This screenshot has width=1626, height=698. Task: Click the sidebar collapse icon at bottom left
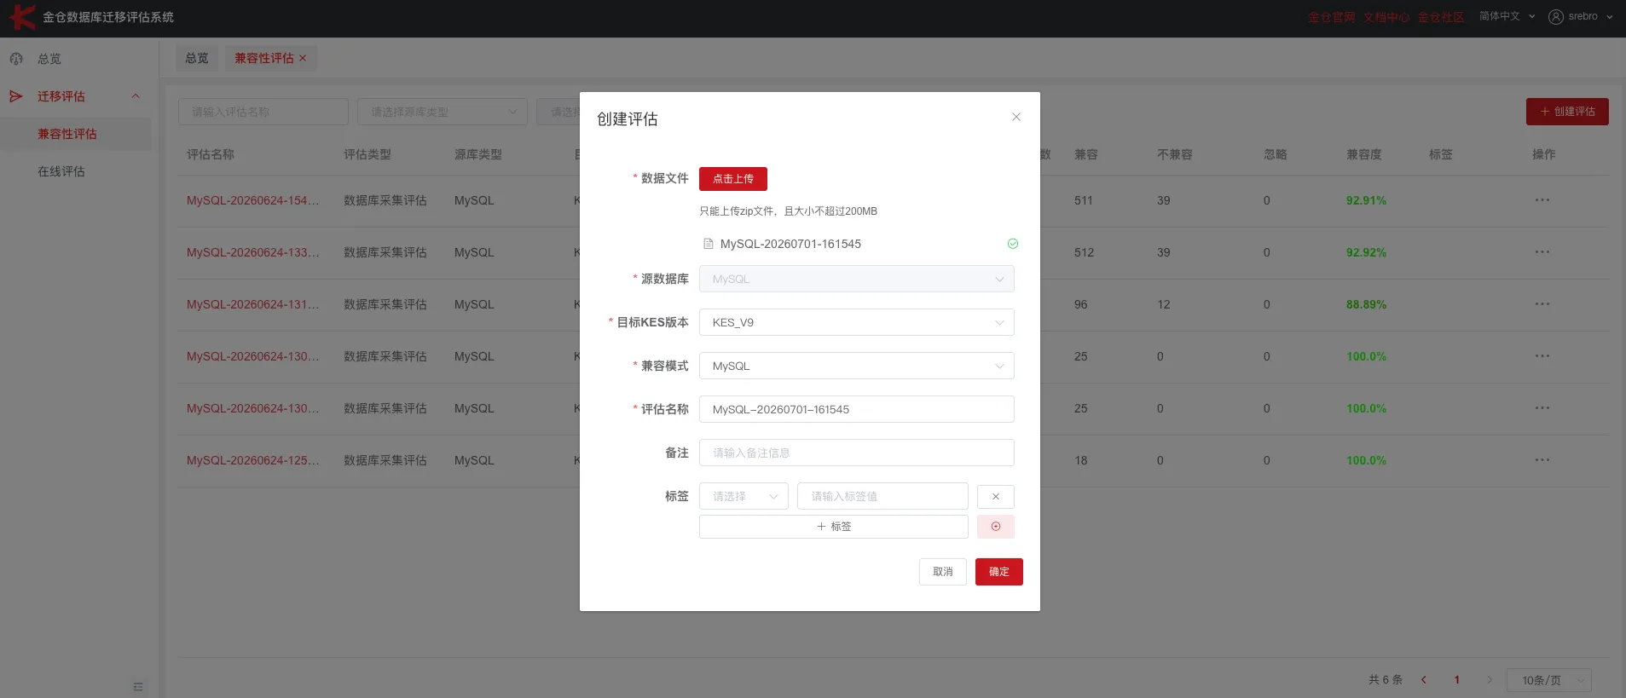pyautogui.click(x=138, y=686)
